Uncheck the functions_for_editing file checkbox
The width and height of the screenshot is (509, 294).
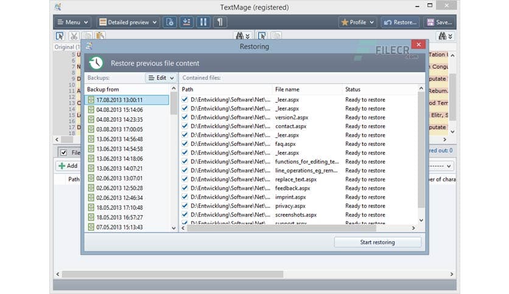pyautogui.click(x=184, y=161)
